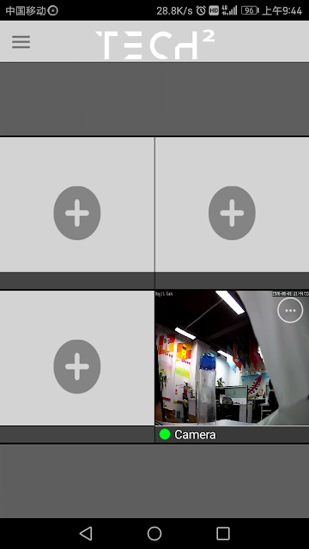
Task: Open the live Camera video thumbnail
Action: (x=232, y=358)
